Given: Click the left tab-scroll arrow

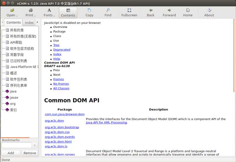Looking at the screenshot, I should click(2, 22).
